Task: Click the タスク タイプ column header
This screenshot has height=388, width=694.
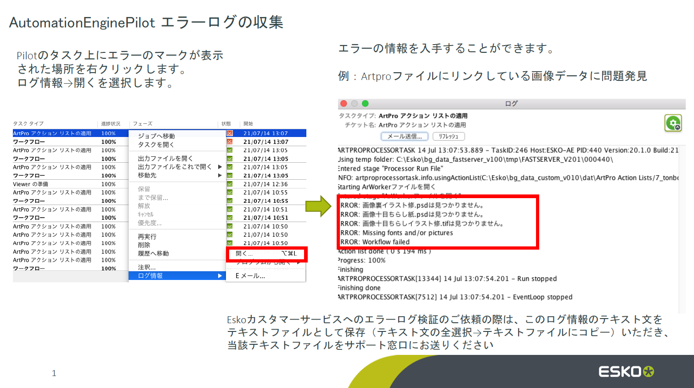Action: [28, 124]
